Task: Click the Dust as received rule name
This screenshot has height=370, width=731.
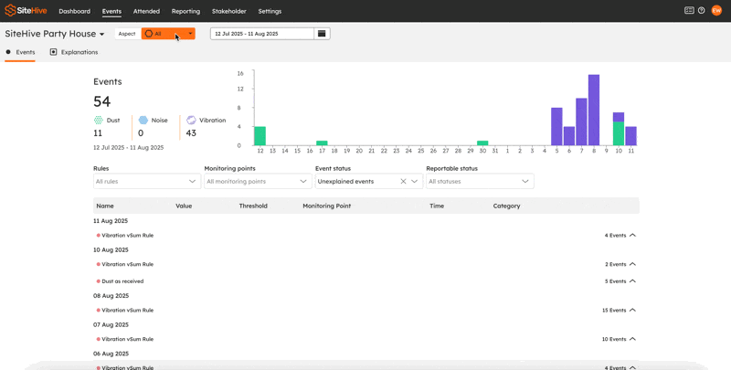Action: pyautogui.click(x=122, y=281)
